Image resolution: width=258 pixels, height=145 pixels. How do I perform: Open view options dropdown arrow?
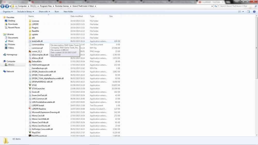pos(243,12)
